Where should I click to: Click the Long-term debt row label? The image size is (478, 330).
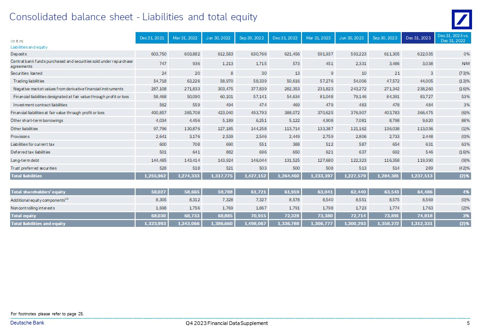tap(25, 160)
